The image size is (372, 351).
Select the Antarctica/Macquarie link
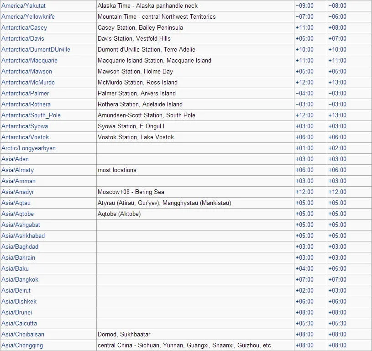pos(29,61)
